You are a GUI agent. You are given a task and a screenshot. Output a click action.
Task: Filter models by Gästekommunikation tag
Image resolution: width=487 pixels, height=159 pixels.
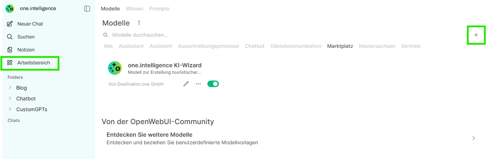296,46
